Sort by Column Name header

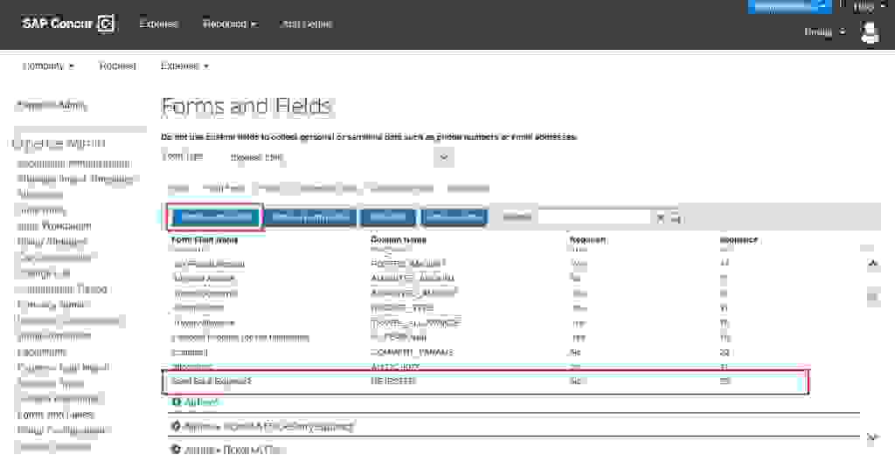coord(399,240)
